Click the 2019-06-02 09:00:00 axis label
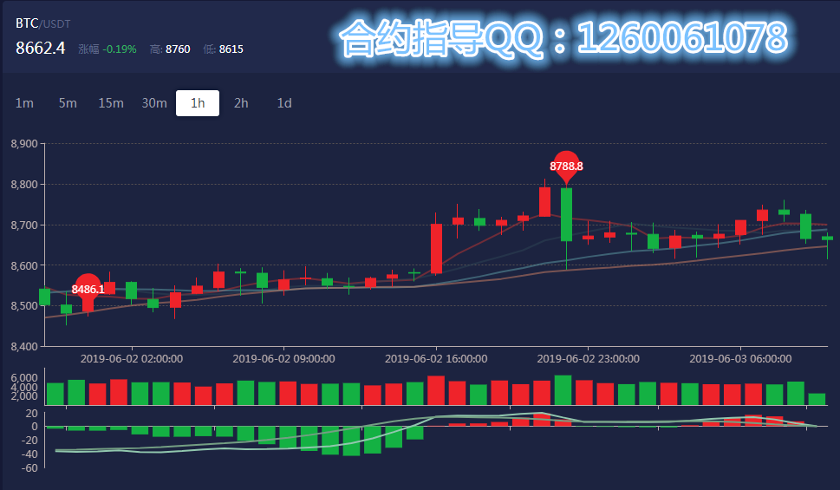The image size is (840, 490). [284, 359]
